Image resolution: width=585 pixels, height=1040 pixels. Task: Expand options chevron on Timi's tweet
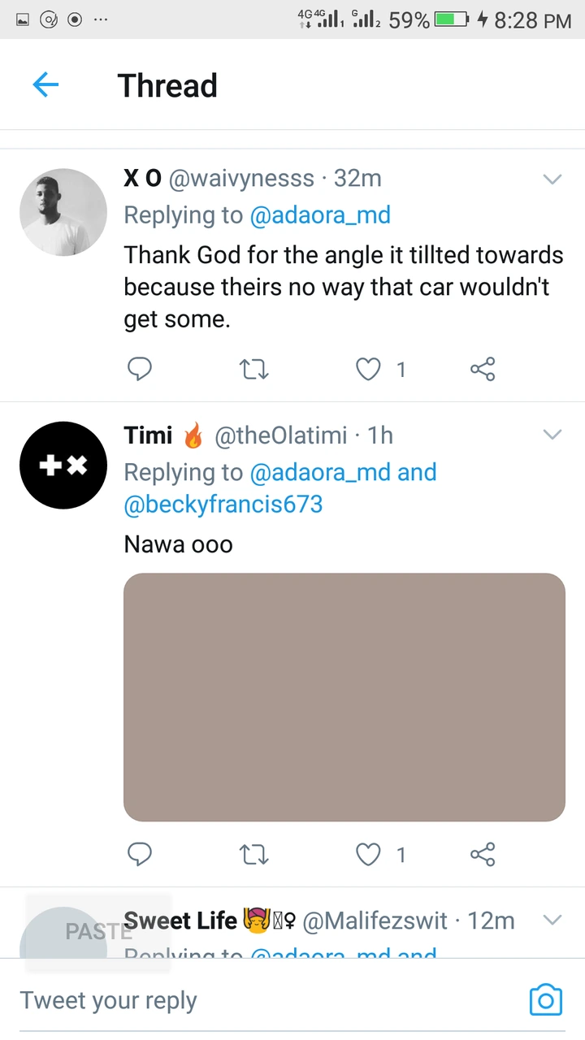(x=552, y=435)
